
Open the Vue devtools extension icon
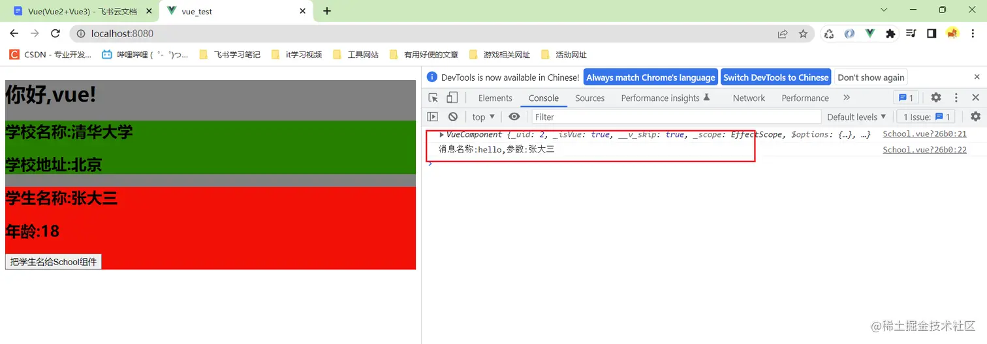870,34
